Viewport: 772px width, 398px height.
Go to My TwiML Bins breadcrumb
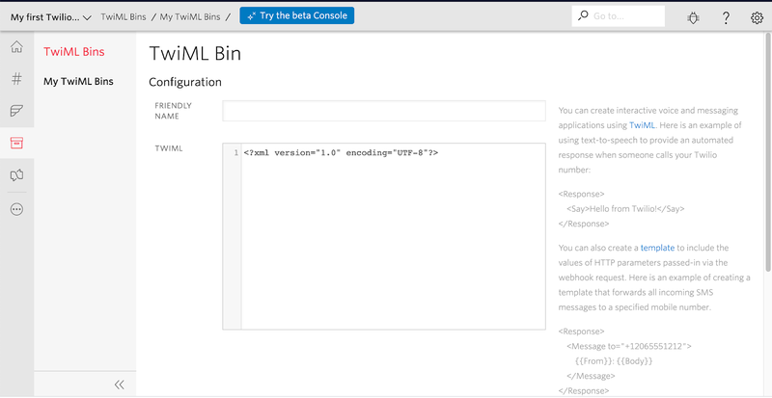tap(190, 16)
